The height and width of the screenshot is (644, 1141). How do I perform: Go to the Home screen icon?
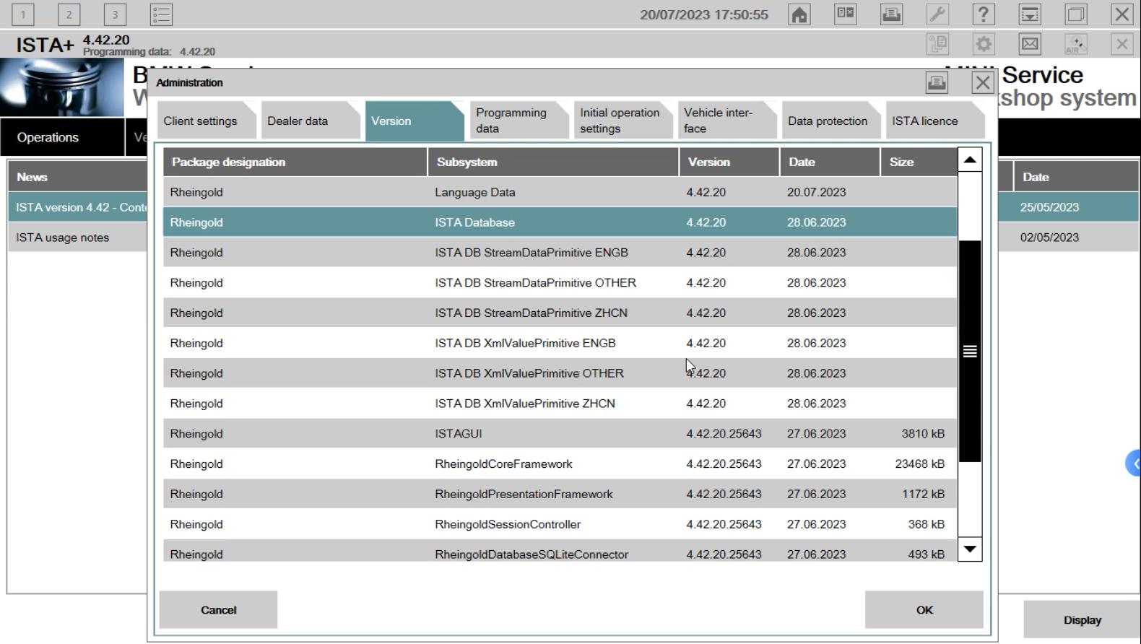pyautogui.click(x=799, y=14)
